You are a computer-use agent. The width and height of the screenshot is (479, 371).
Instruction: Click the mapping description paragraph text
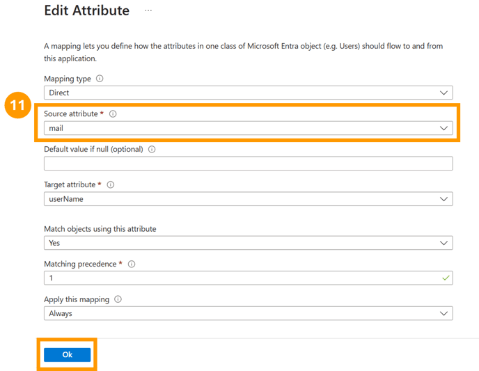[x=243, y=52]
